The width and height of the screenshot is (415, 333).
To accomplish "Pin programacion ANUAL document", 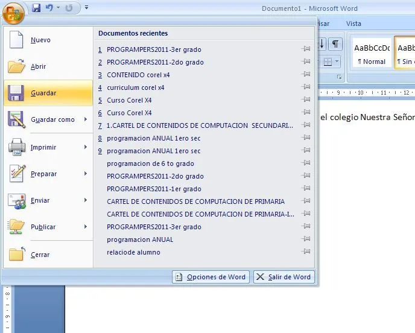I will (x=306, y=239).
